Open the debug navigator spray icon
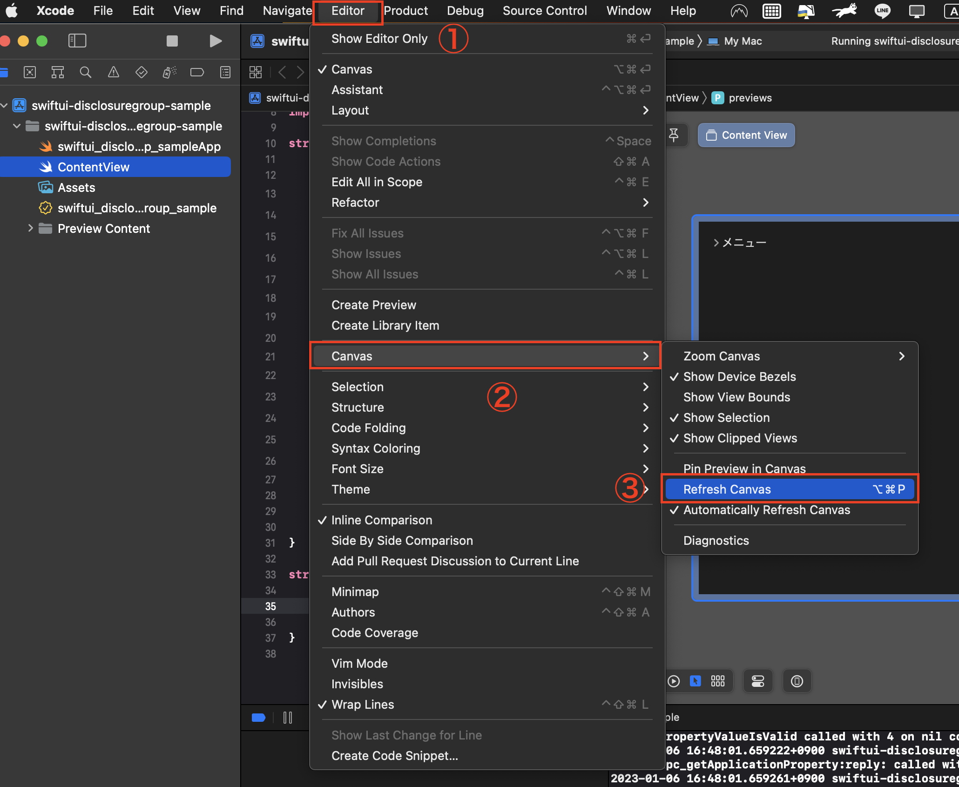The height and width of the screenshot is (787, 959). click(169, 72)
